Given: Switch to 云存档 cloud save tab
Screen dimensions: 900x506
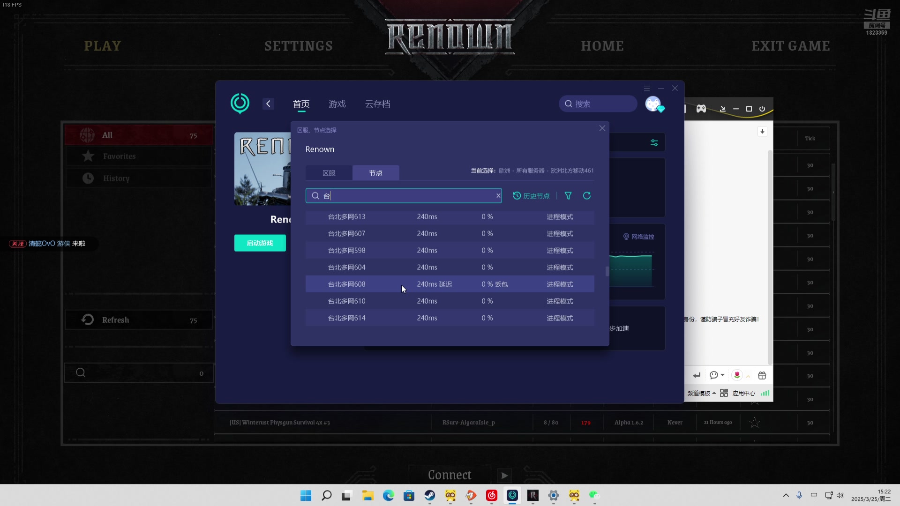Looking at the screenshot, I should click(x=378, y=104).
